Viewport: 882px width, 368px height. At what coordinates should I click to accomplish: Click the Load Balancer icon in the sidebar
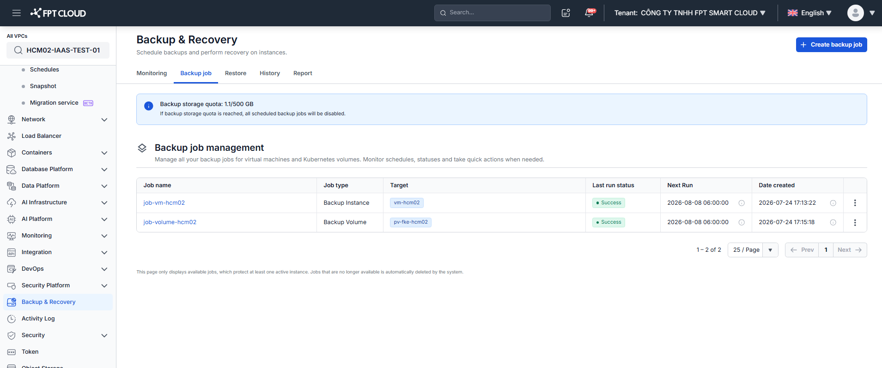[x=12, y=136]
